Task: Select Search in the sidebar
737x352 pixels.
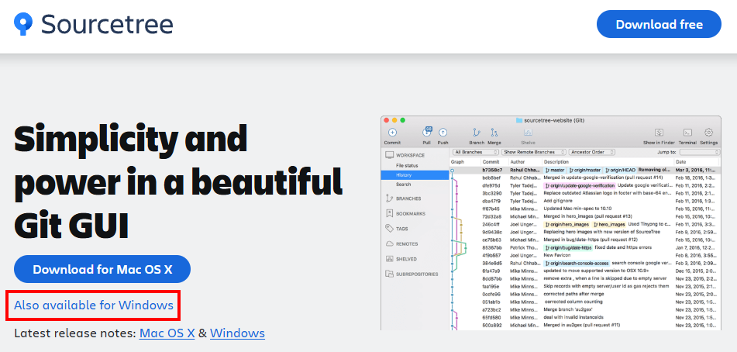Action: pos(403,185)
